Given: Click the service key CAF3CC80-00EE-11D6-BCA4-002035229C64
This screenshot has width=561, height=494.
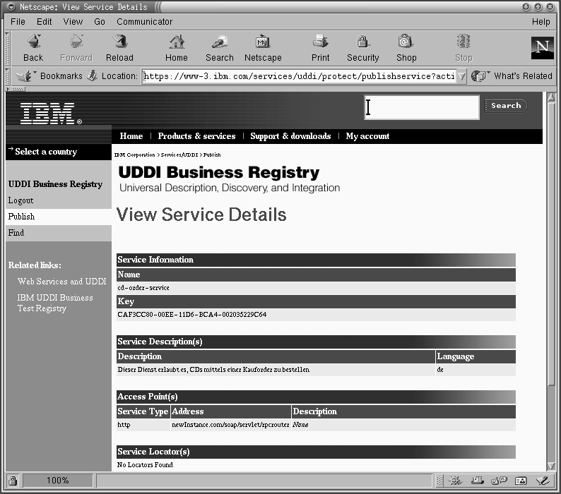Looking at the screenshot, I should [x=191, y=315].
